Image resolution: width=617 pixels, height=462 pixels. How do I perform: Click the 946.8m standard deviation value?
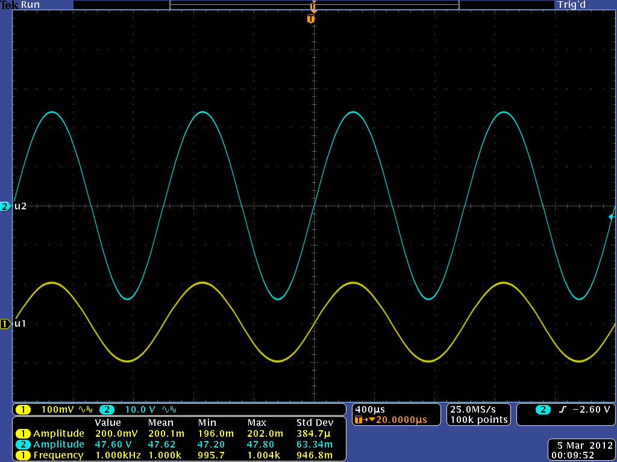click(315, 456)
